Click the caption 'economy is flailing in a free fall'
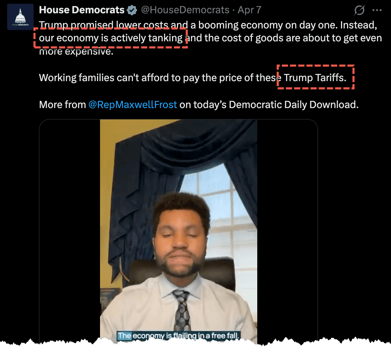The height and width of the screenshot is (364, 391). 186,336
